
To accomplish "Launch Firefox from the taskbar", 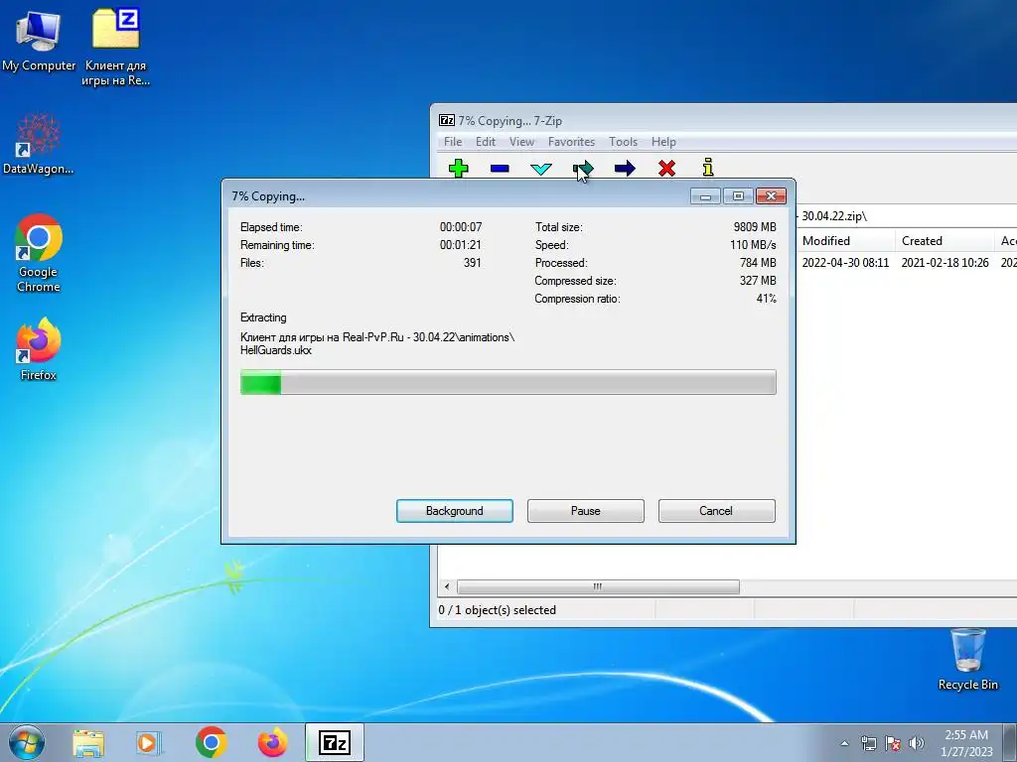I will (272, 742).
